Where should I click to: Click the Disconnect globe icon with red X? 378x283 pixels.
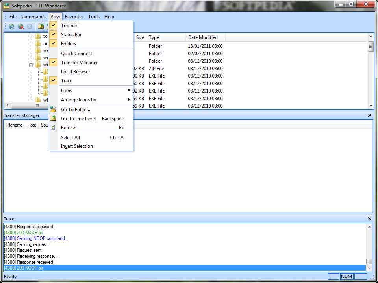[x=21, y=26]
